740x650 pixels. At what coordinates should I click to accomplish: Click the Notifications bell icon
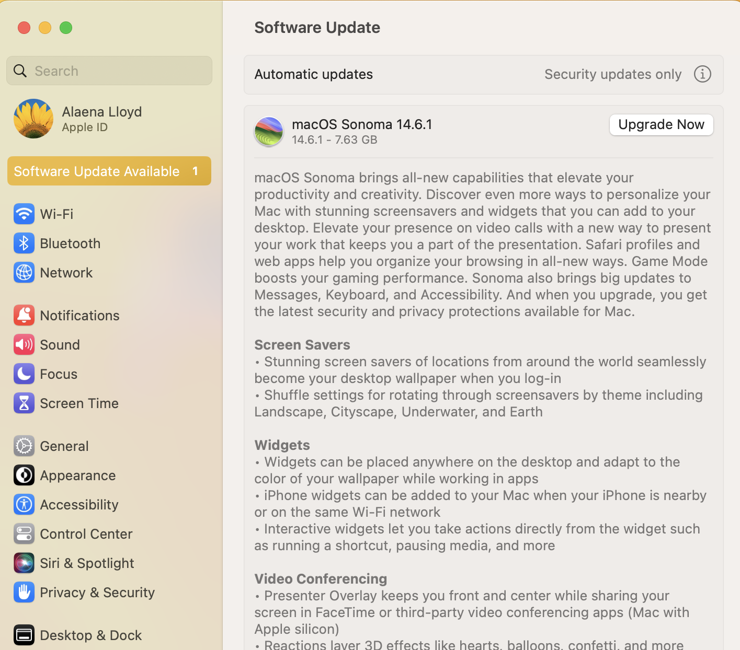(24, 316)
